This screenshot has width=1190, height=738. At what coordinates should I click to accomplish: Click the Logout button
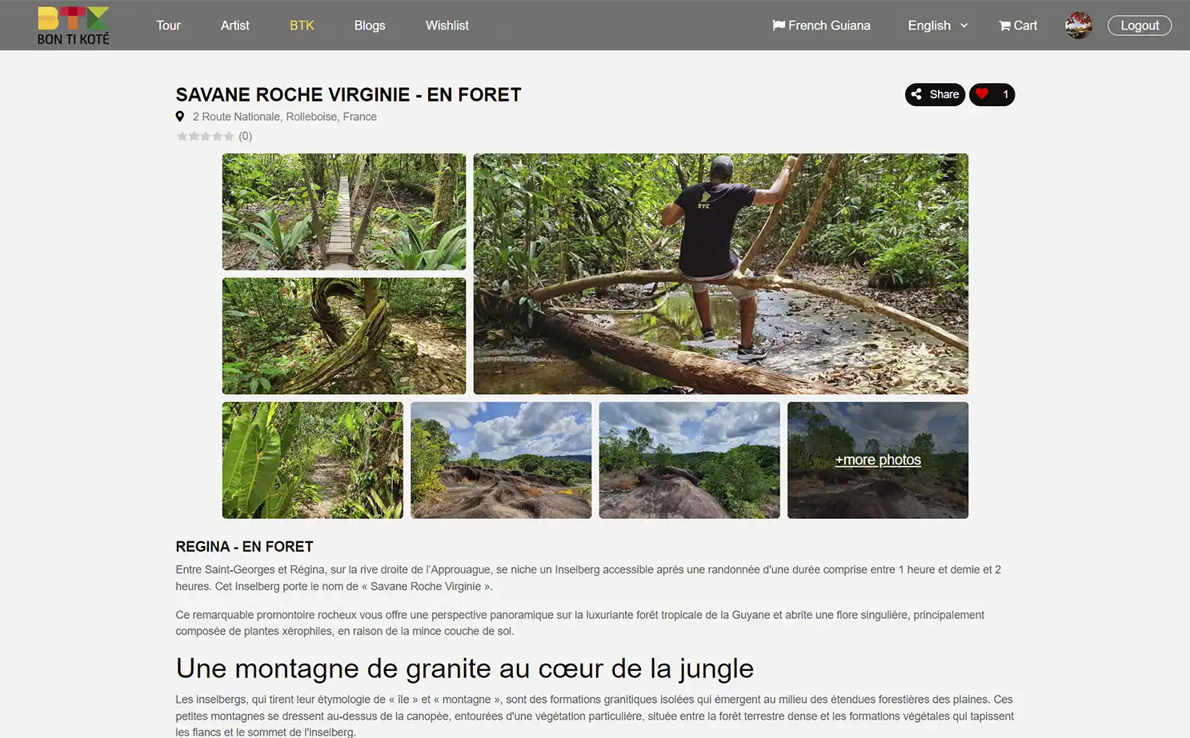(x=1140, y=26)
